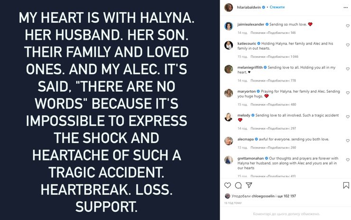This screenshot has height=220, width=351.
Task: Click grettamonahan's avatar picture
Action: tap(229, 160)
